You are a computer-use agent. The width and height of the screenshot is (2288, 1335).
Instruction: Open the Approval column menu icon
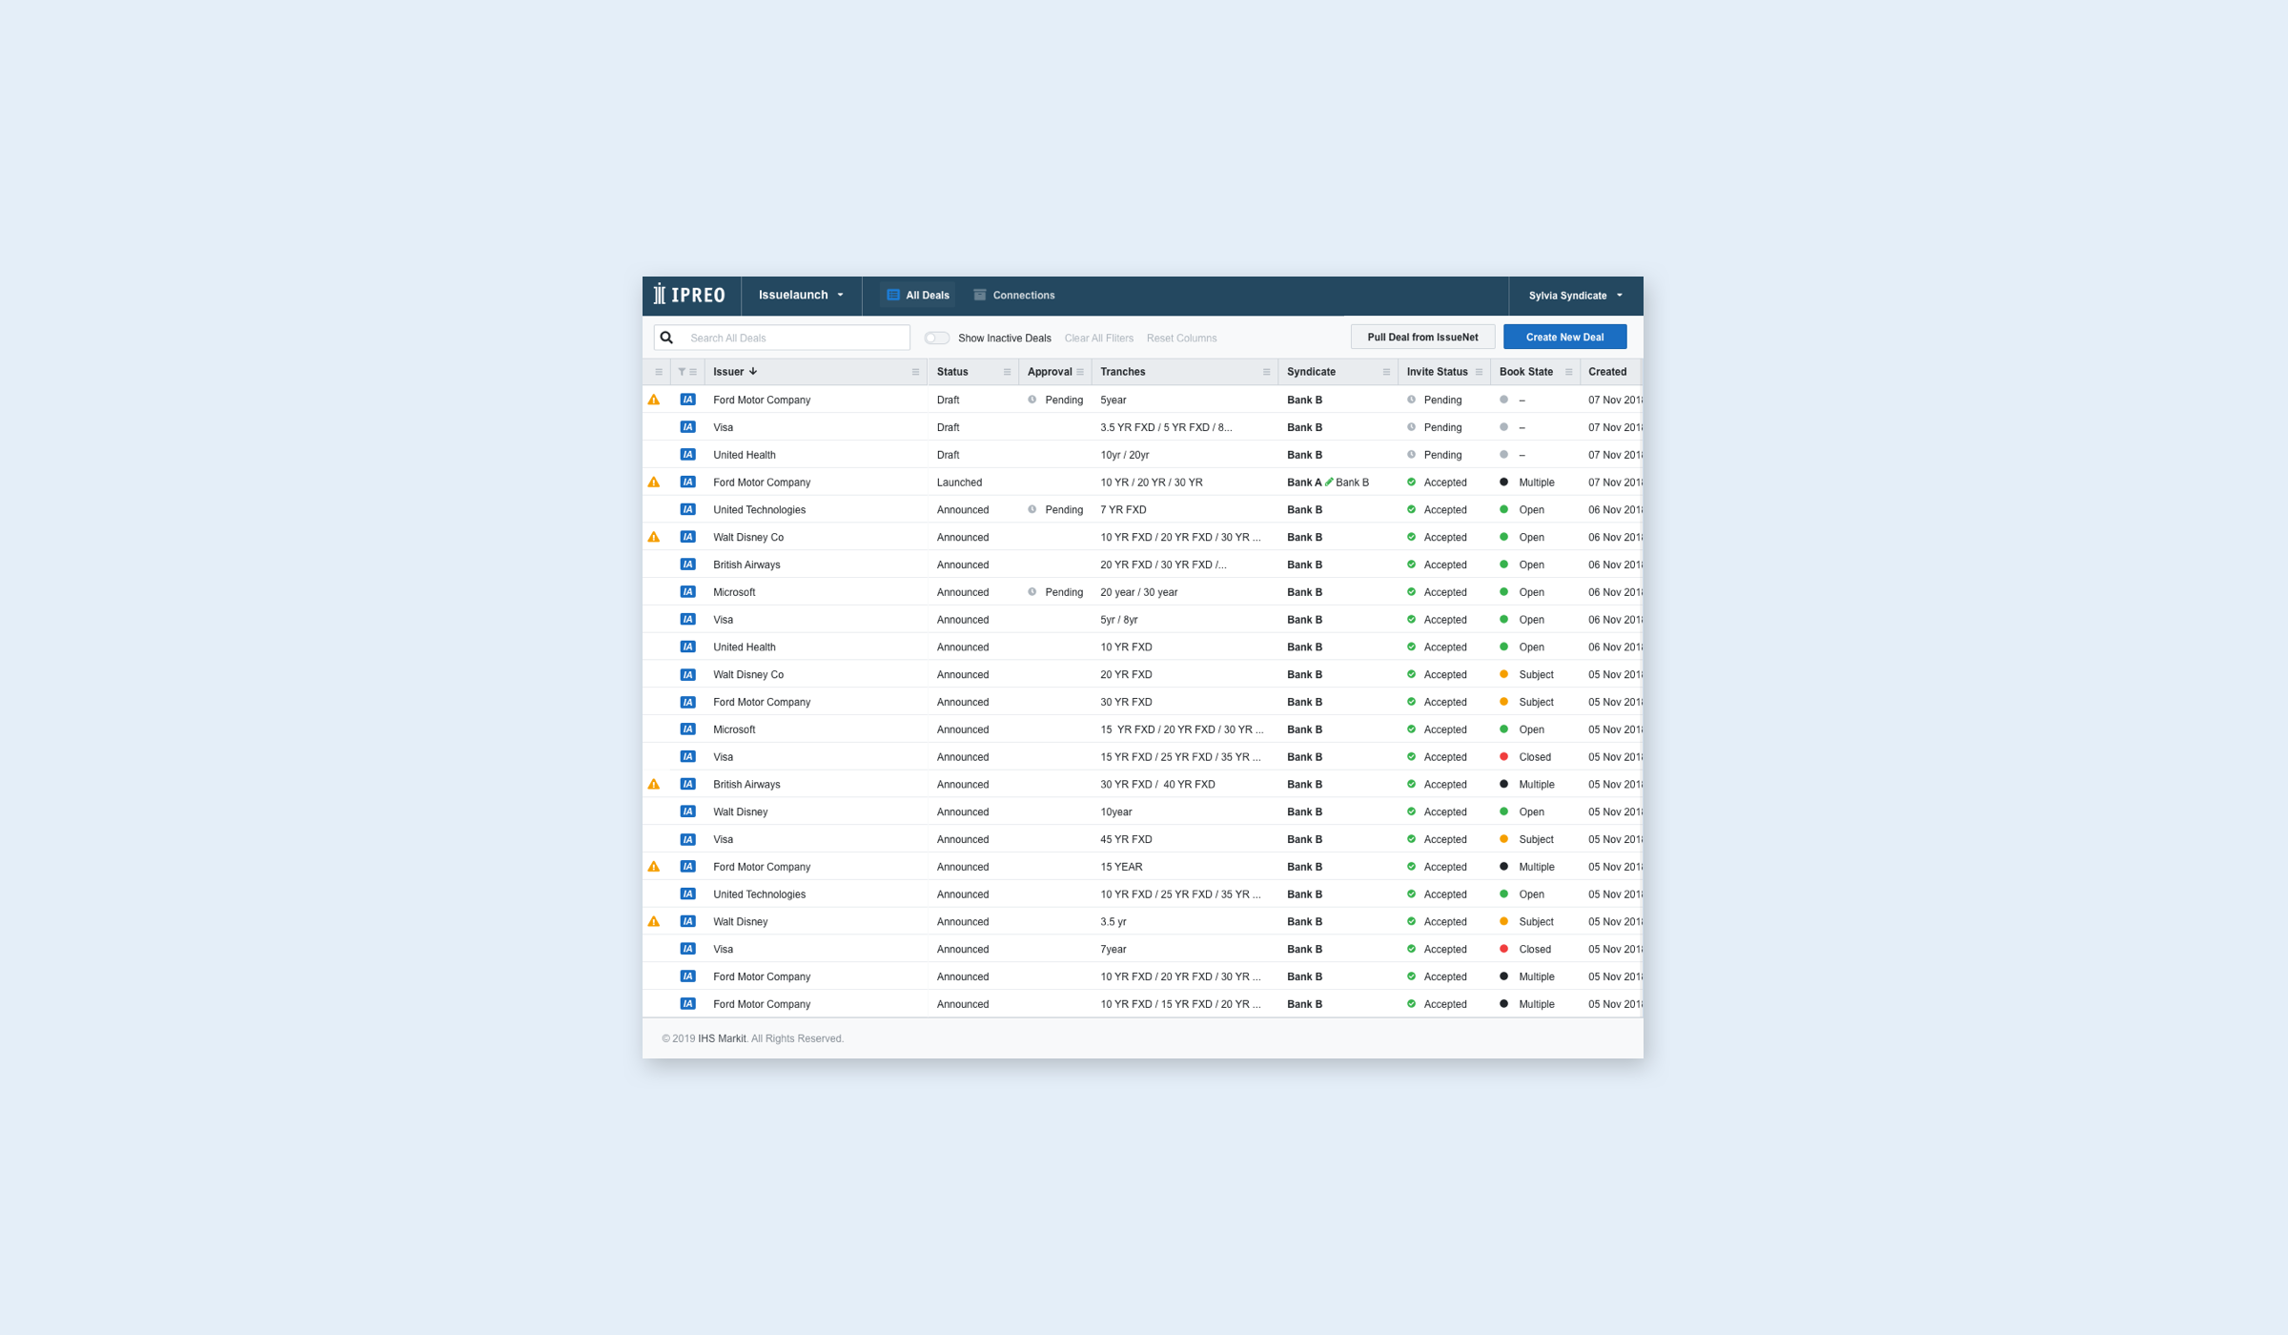[x=1080, y=372]
